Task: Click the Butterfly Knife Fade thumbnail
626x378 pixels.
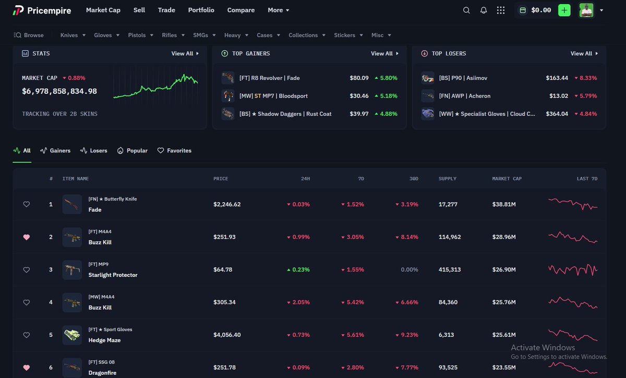Action: [x=72, y=204]
